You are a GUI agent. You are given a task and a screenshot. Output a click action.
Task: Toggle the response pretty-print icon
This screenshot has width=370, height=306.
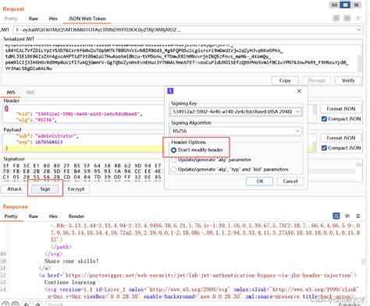click(336, 216)
